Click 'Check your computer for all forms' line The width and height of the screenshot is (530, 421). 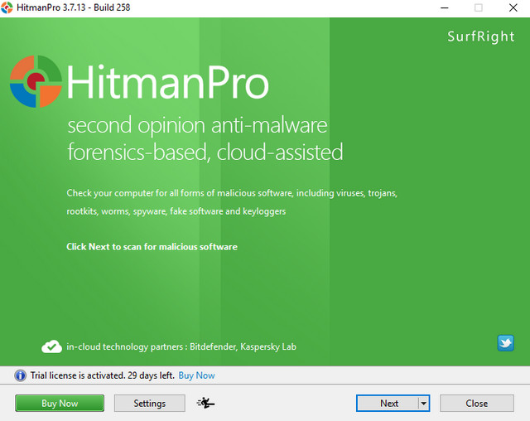[232, 193]
